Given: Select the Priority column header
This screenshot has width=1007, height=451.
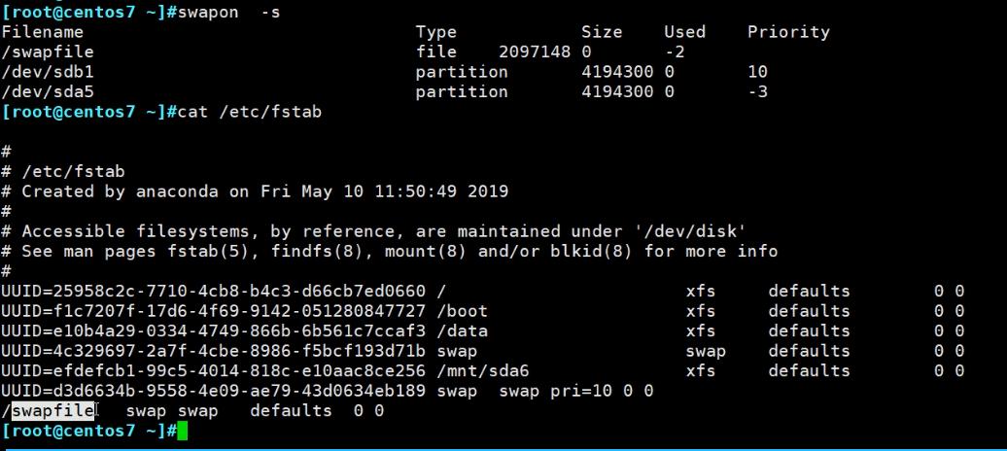Looking at the screenshot, I should coord(788,32).
